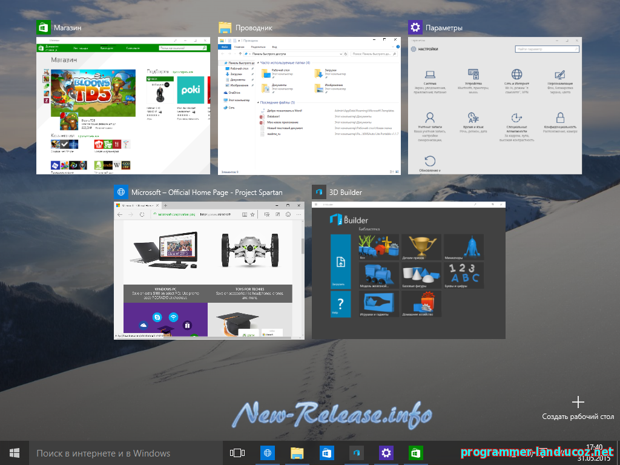Click the Магазин window title text
This screenshot has width=620, height=465.
point(68,28)
